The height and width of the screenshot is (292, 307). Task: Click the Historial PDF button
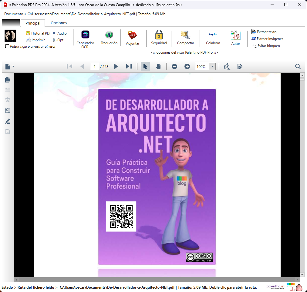tap(39, 33)
